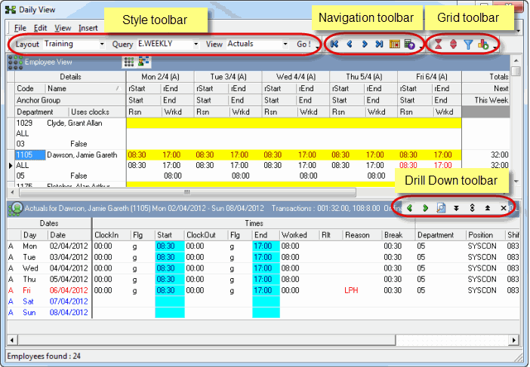The width and height of the screenshot is (530, 367).
Task: Click the Employees found: 24 status text
Action: click(x=44, y=356)
